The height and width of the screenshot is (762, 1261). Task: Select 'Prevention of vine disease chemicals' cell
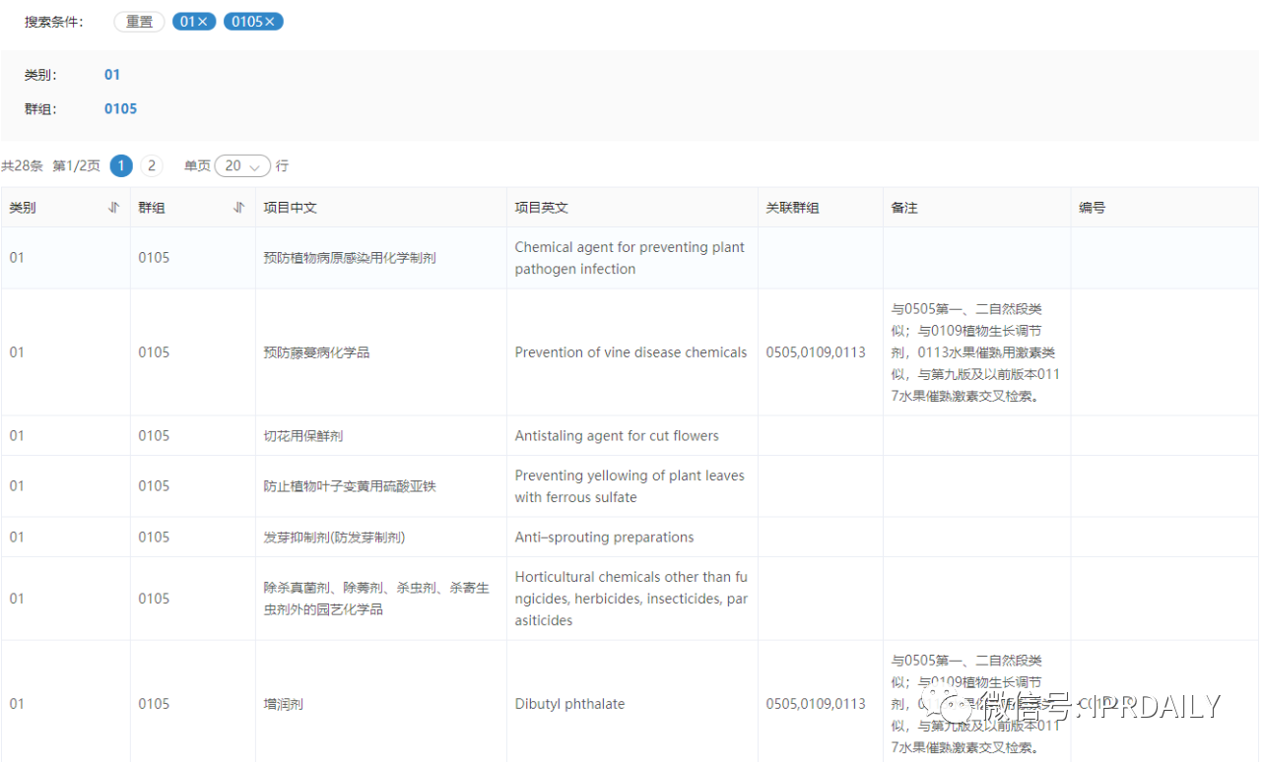pos(632,352)
